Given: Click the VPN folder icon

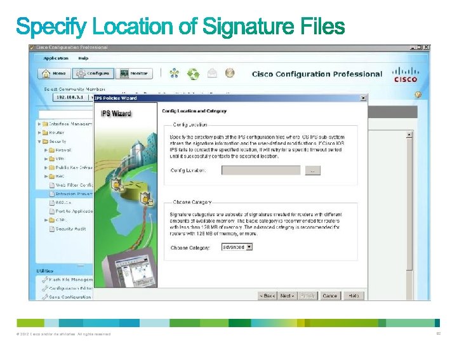Looking at the screenshot, I should pyautogui.click(x=51, y=159).
